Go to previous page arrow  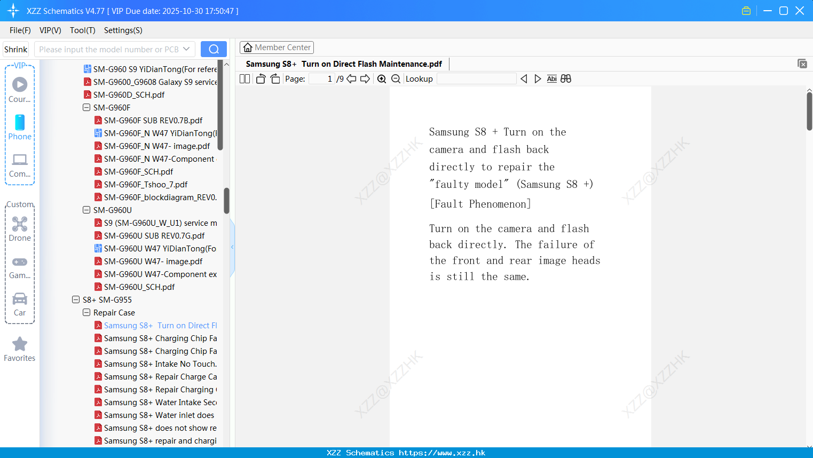tap(351, 79)
